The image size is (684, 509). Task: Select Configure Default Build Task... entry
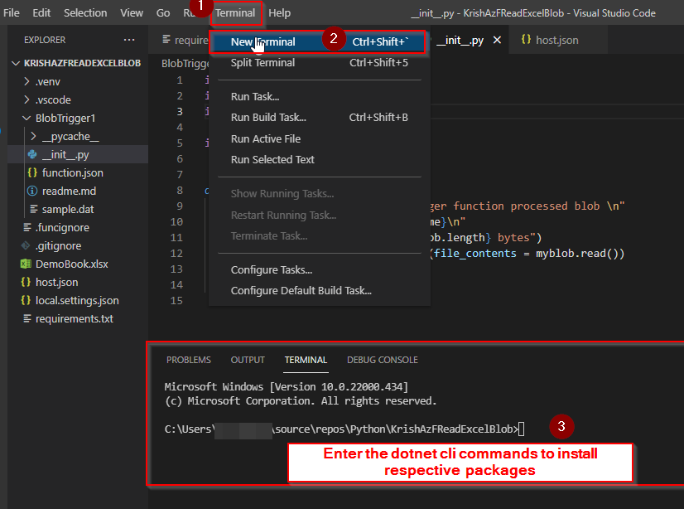pyautogui.click(x=320, y=291)
